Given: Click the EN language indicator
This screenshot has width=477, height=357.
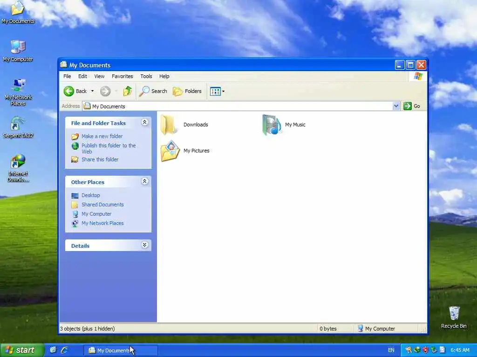Looking at the screenshot, I should pyautogui.click(x=391, y=350).
